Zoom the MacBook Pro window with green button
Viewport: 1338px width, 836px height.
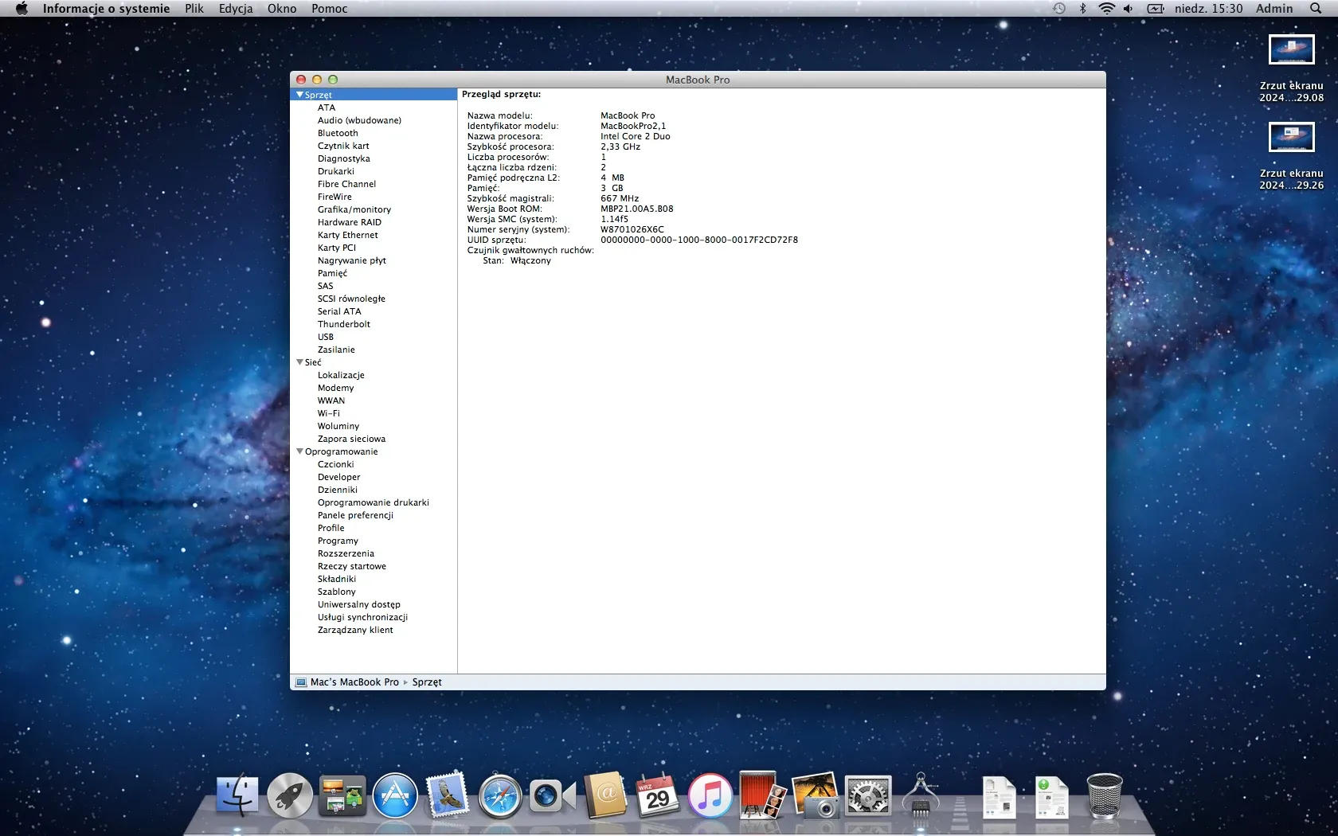tap(333, 80)
